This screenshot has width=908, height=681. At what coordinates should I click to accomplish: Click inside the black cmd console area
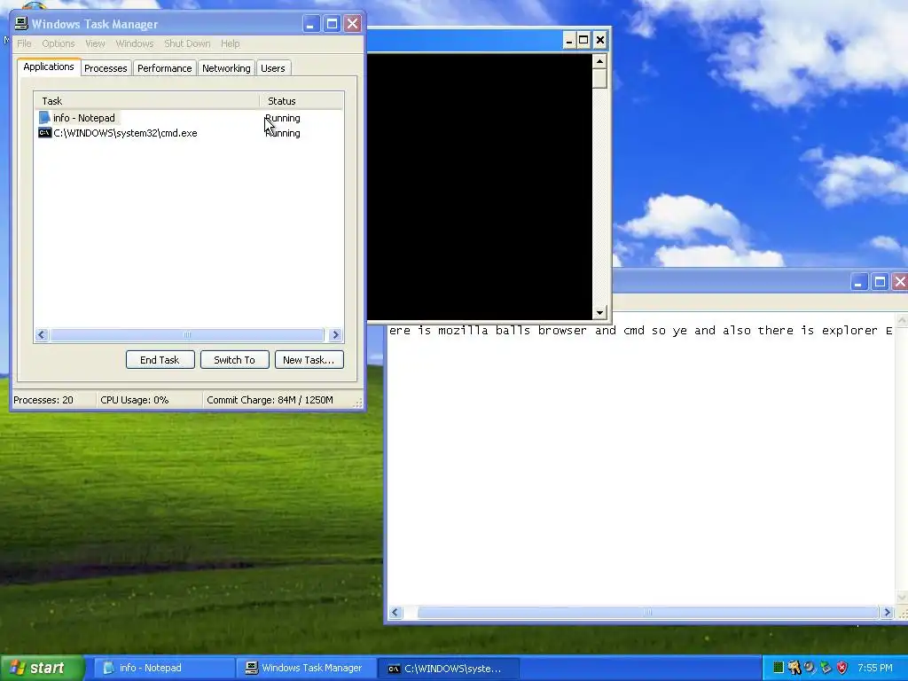point(480,186)
